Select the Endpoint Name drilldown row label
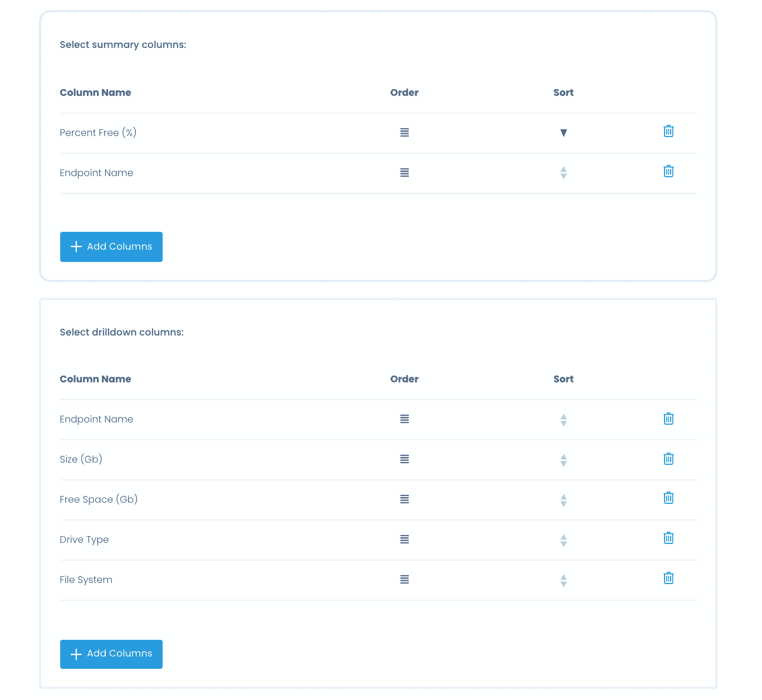This screenshot has height=700, width=762. (96, 419)
